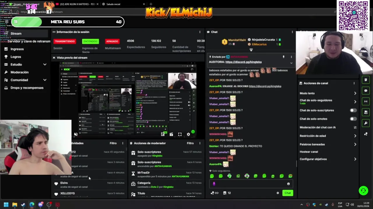Click the chat message input field
The width and height of the screenshot is (373, 209).
(251, 184)
